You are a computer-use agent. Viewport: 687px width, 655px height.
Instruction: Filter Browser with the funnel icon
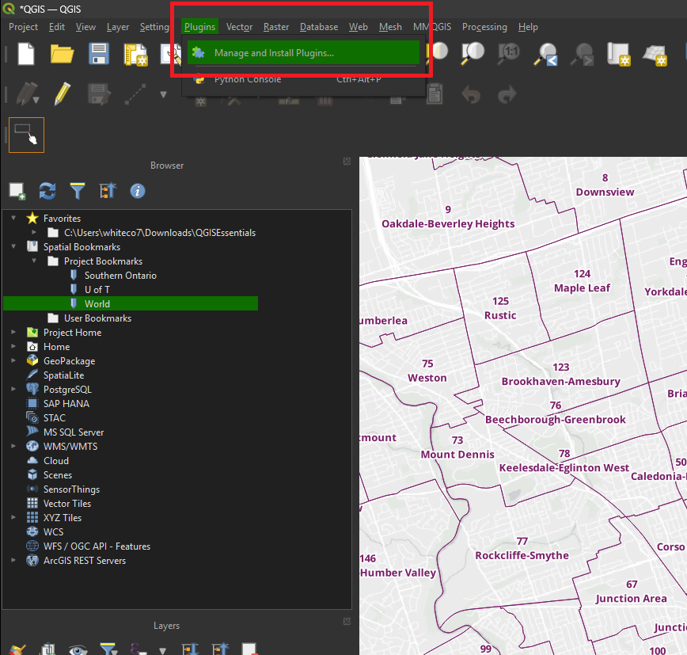pos(77,191)
